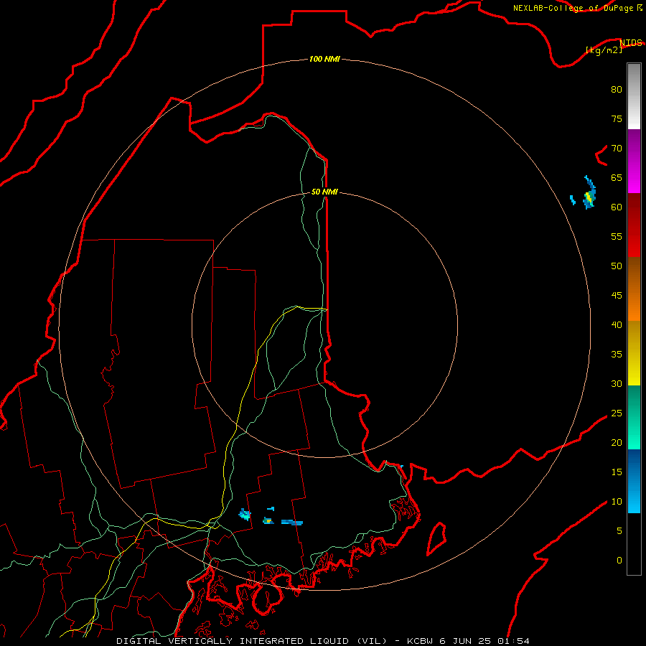This screenshot has height=646, width=646.
Task: Click the NIDS label
Action: (x=631, y=42)
